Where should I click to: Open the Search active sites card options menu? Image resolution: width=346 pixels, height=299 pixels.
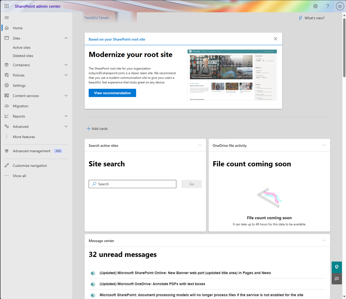point(200,145)
